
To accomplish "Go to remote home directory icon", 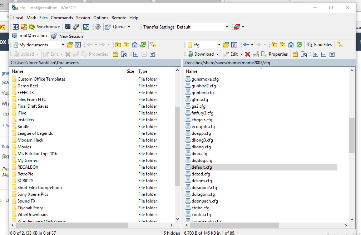I will click(x=291, y=45).
